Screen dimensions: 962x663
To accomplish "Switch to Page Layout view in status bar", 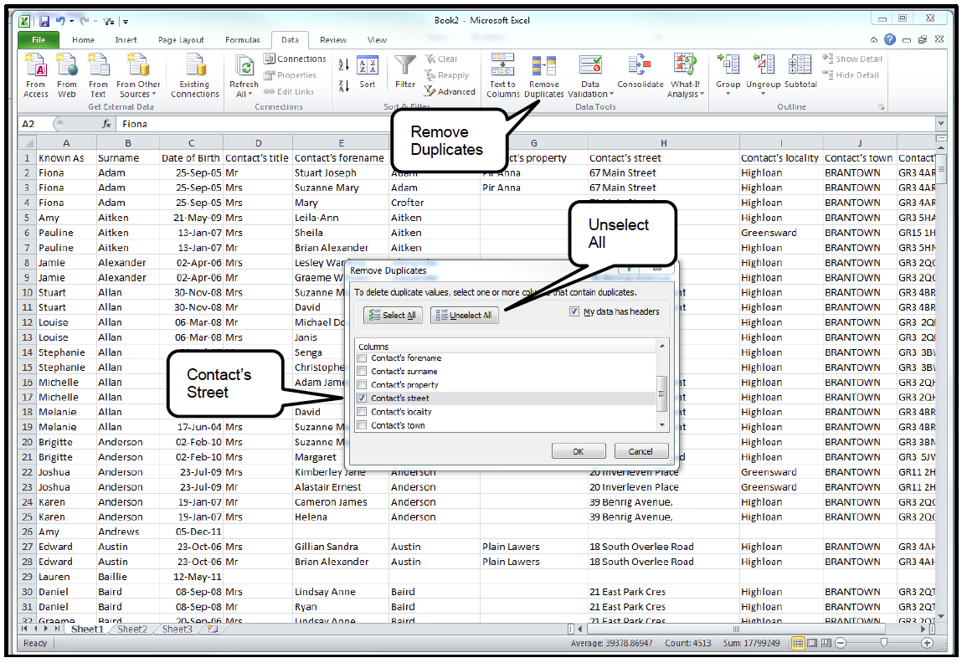I will (811, 643).
